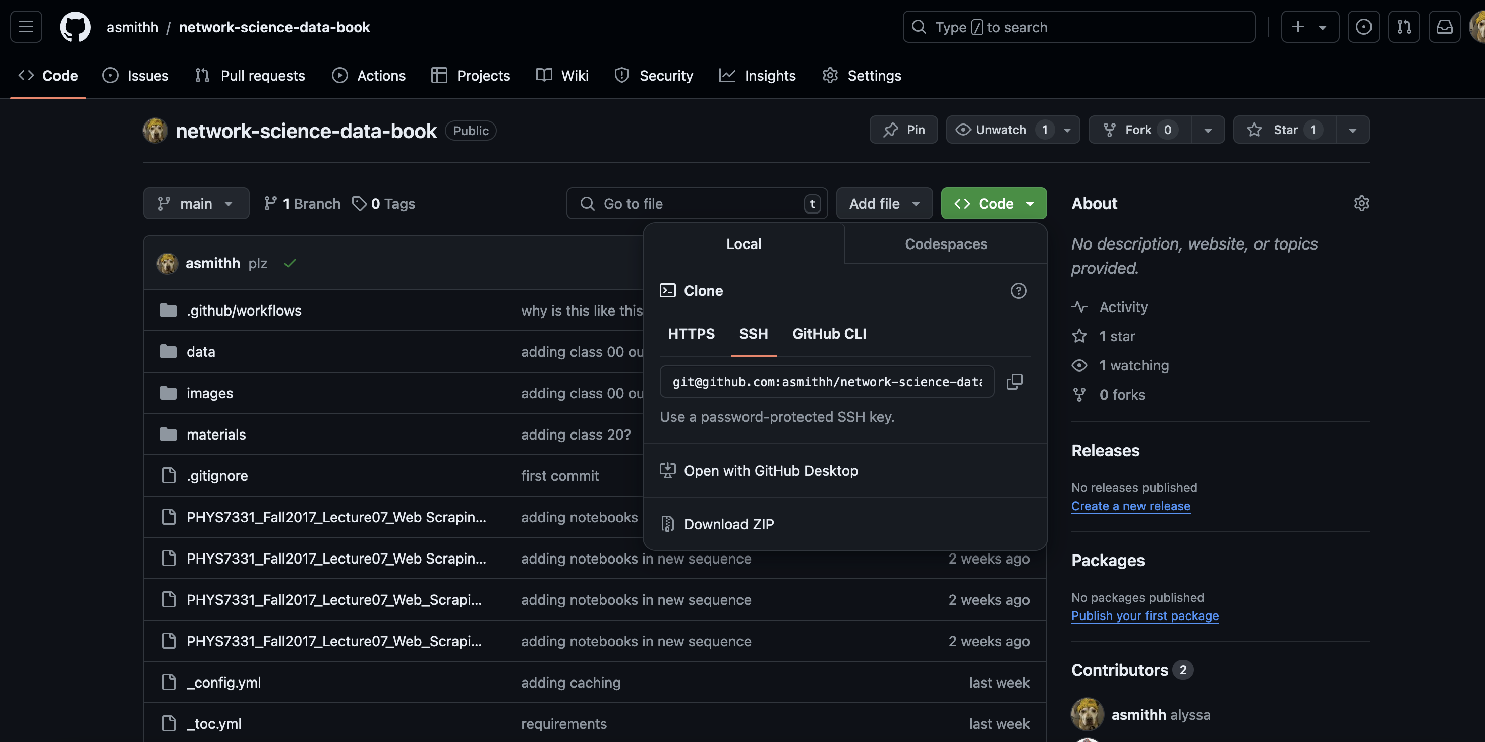Click the asmithh owner breadcrumb link
The image size is (1485, 742).
[x=132, y=27]
